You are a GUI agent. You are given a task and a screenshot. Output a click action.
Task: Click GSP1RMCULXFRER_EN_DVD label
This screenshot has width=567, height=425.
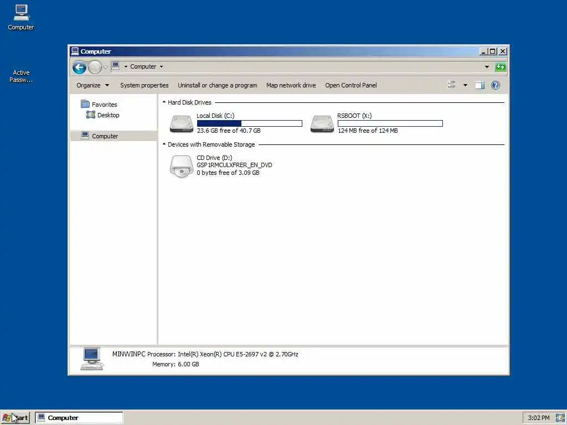(234, 165)
